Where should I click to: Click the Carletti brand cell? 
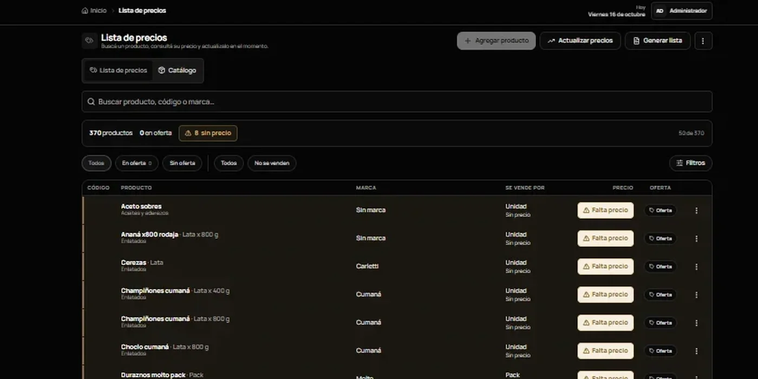coord(367,266)
